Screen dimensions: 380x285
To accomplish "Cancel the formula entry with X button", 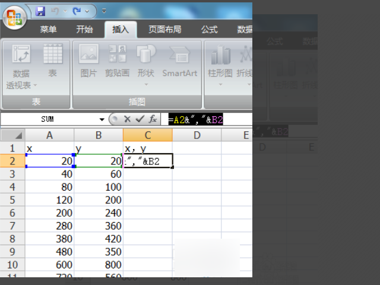I will coord(127,119).
